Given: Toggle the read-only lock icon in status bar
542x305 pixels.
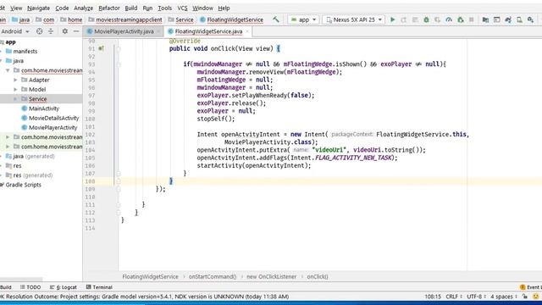Looking at the screenshot, I should point(525,297).
